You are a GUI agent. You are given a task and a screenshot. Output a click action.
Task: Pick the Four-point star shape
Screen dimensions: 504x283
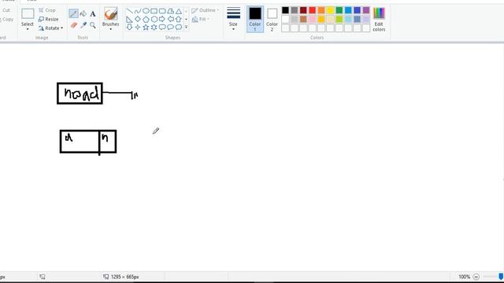click(x=138, y=28)
